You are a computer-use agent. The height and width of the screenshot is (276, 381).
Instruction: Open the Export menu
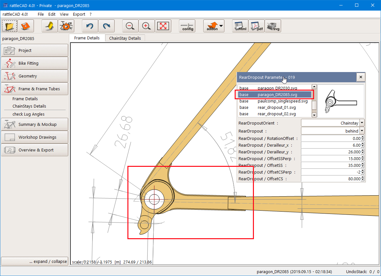click(79, 14)
